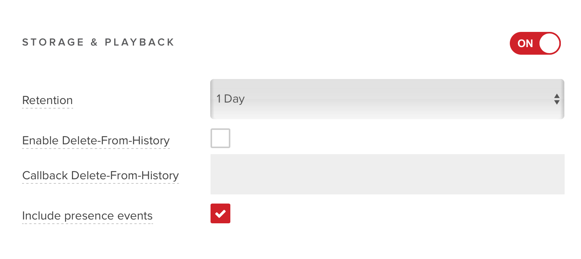Click the word "STORAGE" in the heading

click(x=53, y=42)
